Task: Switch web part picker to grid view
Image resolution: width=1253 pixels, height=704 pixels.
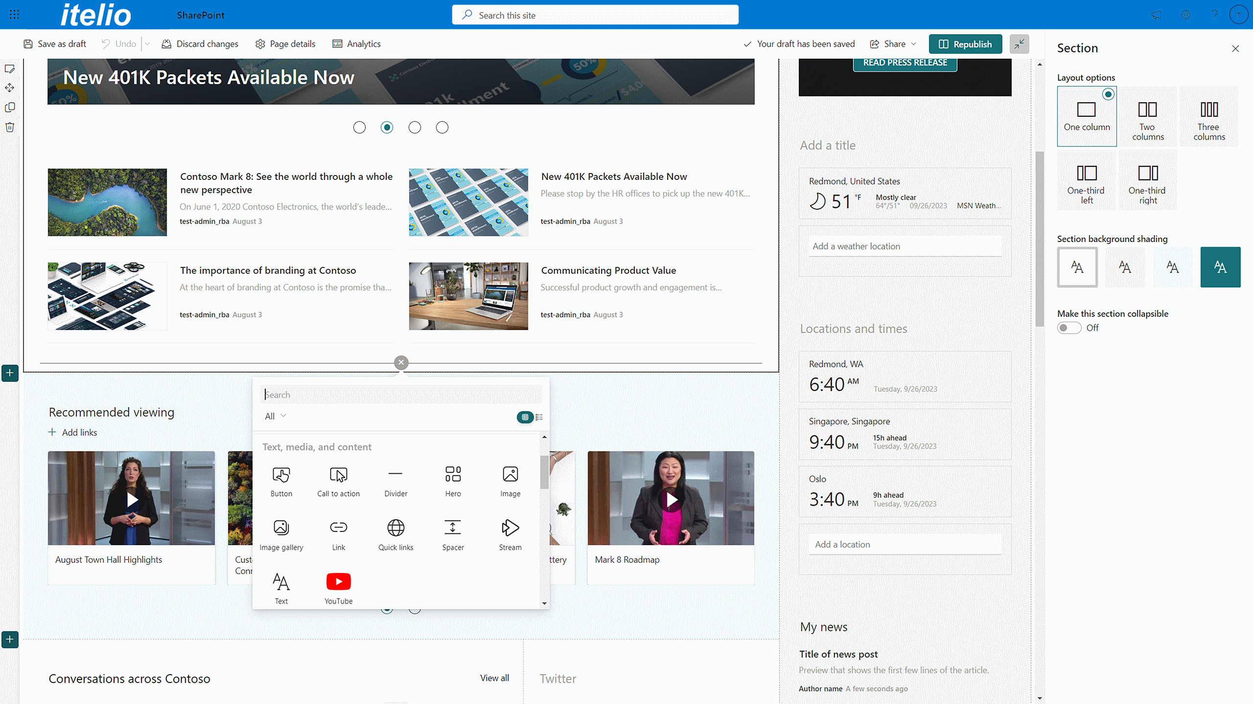Action: coord(525,417)
